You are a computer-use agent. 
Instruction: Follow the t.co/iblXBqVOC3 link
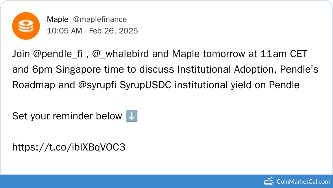69,147
